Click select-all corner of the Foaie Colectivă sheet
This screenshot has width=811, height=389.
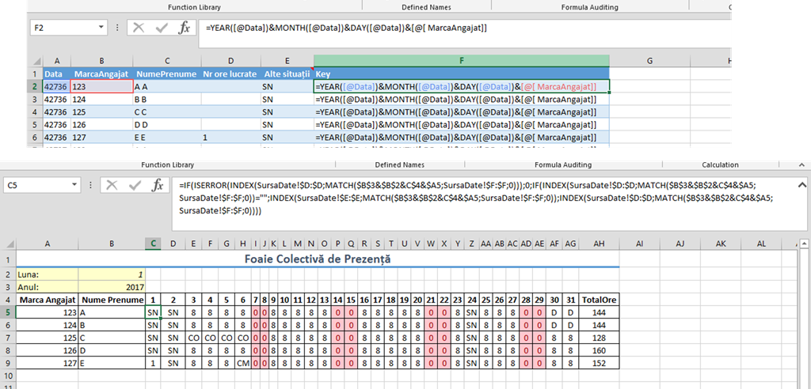[x=7, y=244]
